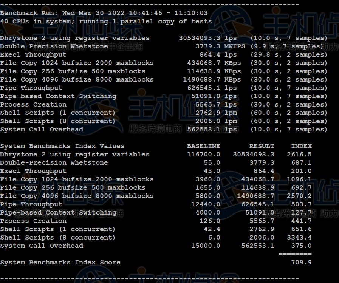Select the '114638.9 KBps' File Copy value
The image size is (339, 283).
click(214, 71)
